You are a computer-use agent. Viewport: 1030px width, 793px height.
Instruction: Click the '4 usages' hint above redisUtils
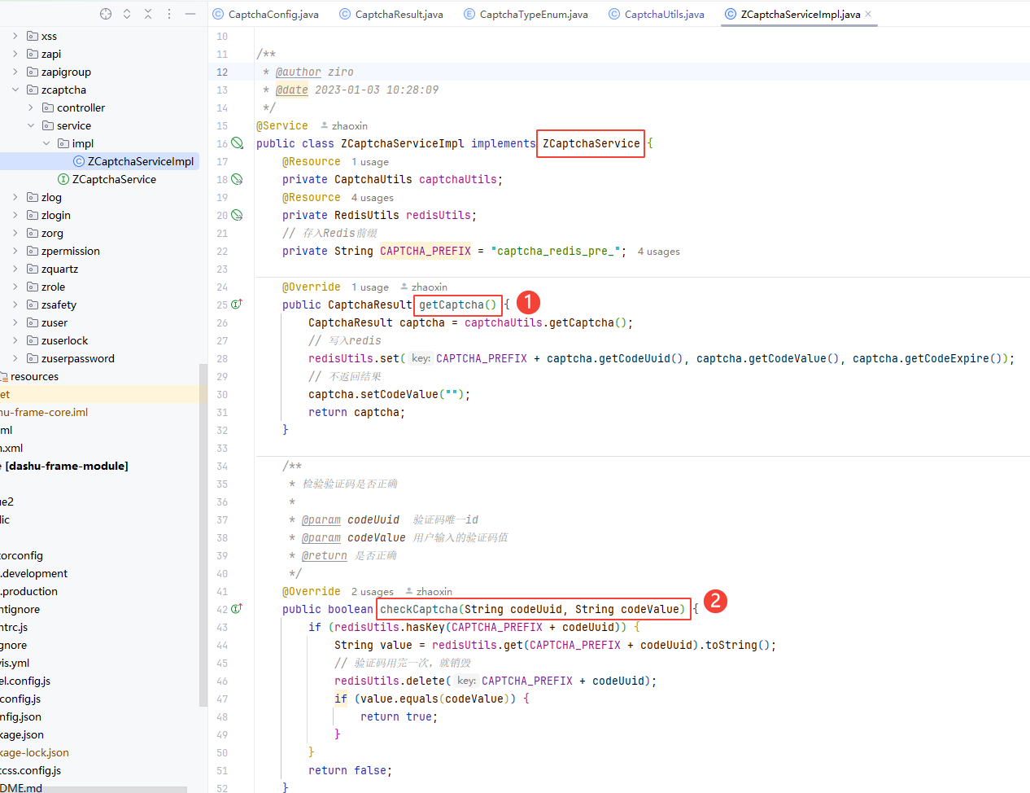[373, 198]
